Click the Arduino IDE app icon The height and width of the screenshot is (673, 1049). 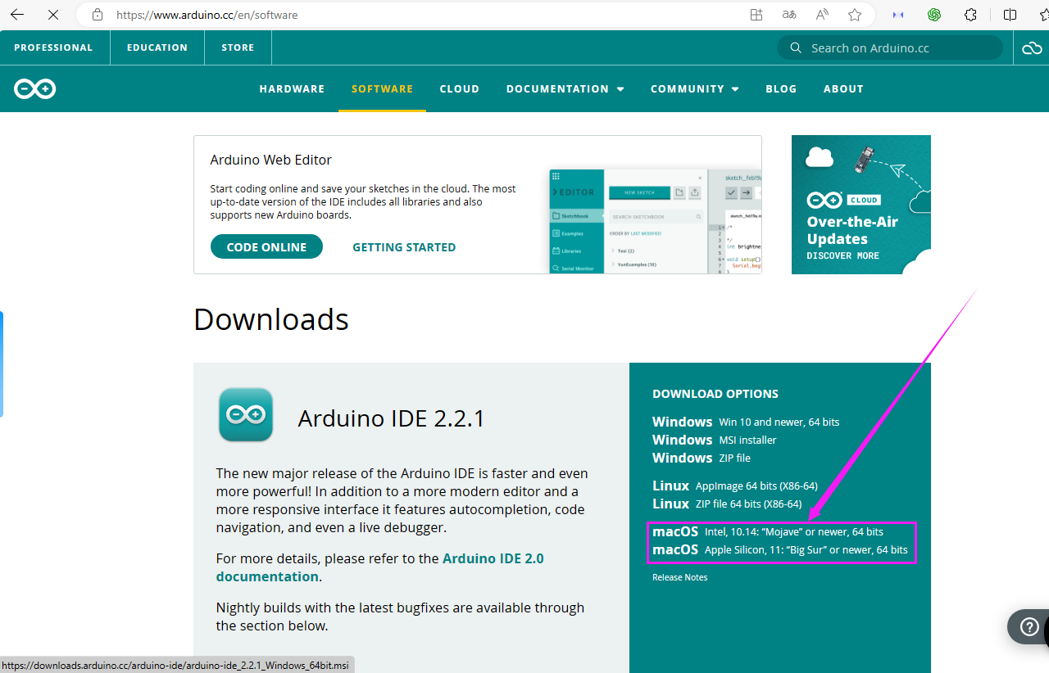coord(246,415)
